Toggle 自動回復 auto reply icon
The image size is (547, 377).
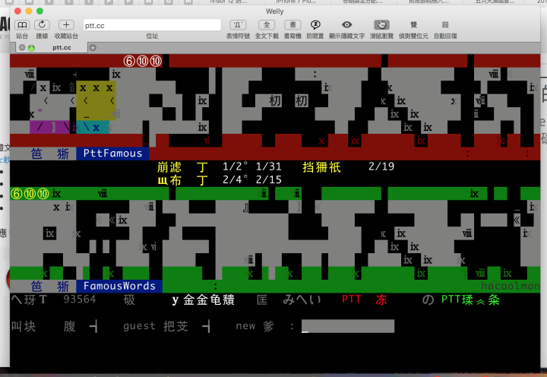click(445, 25)
